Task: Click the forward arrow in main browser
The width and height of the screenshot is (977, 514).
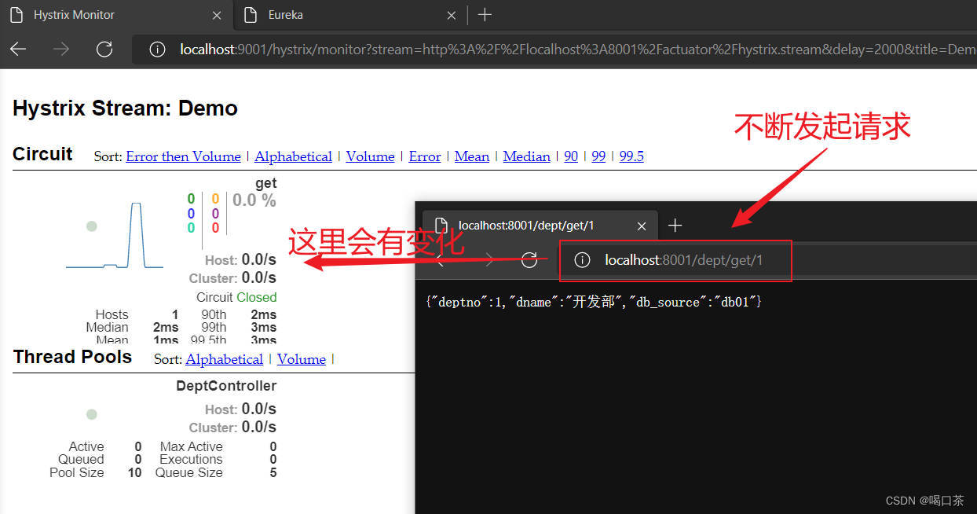Action: tap(60, 50)
